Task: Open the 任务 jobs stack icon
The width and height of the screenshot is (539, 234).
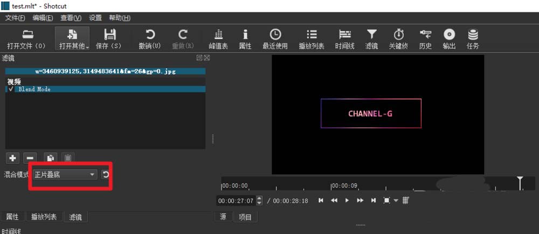Action: pos(473,35)
